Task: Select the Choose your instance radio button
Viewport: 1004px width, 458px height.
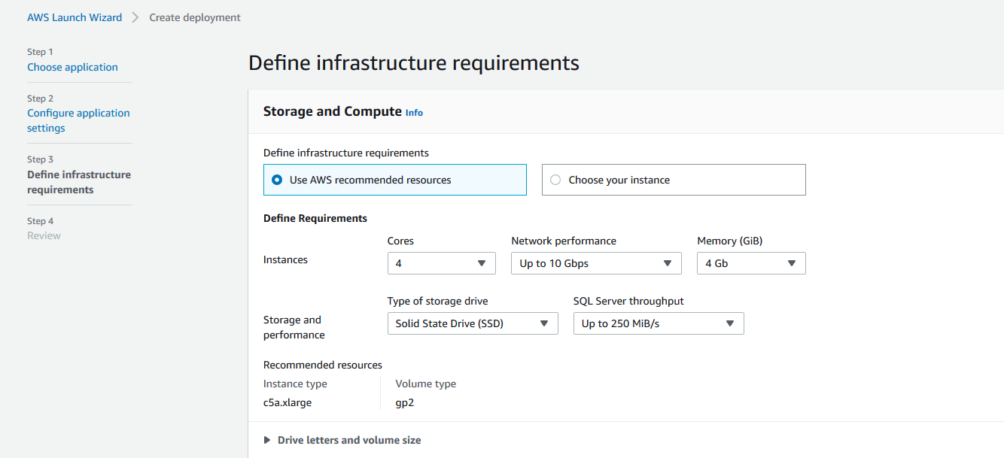Action: tap(555, 180)
